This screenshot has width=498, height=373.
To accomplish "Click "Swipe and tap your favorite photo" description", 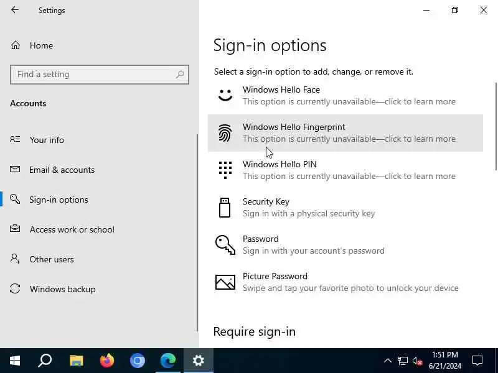I will pyautogui.click(x=350, y=288).
